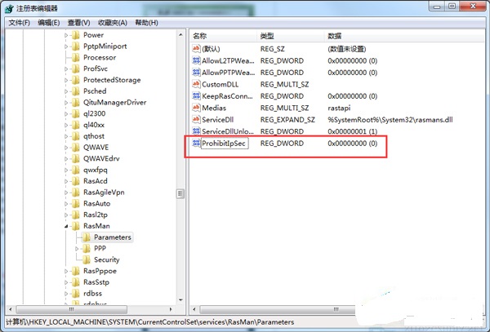The width and height of the screenshot is (490, 332).
Task: Click the AllowPPTPWea... DWORD icon
Action: pos(196,72)
